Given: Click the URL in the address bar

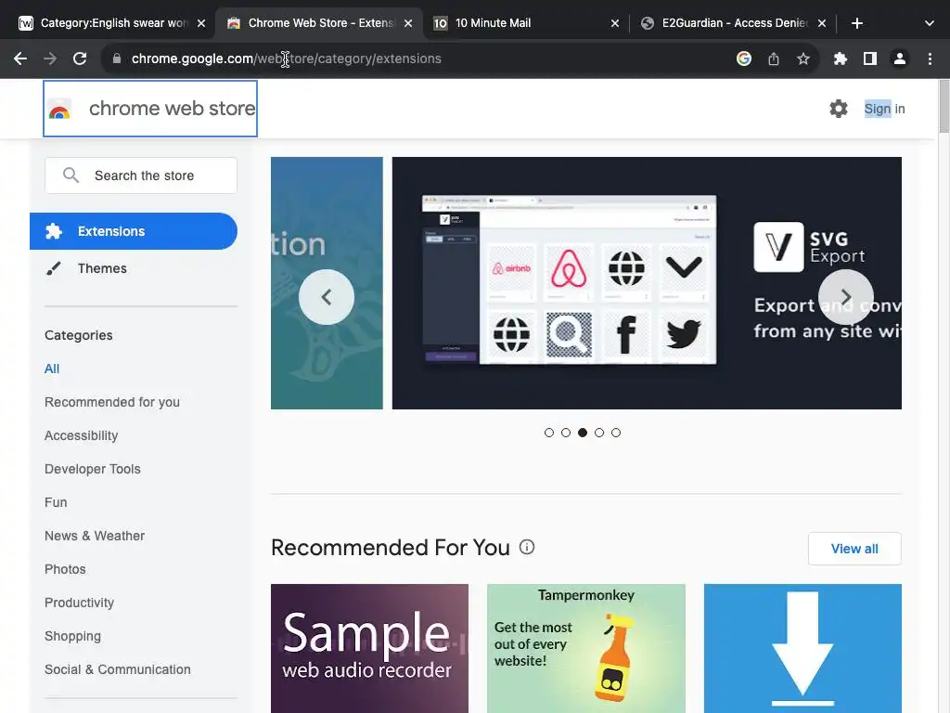Looking at the screenshot, I should pyautogui.click(x=286, y=58).
